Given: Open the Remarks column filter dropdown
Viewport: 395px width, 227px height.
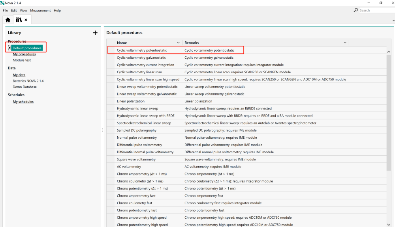Looking at the screenshot, I should (x=345, y=43).
